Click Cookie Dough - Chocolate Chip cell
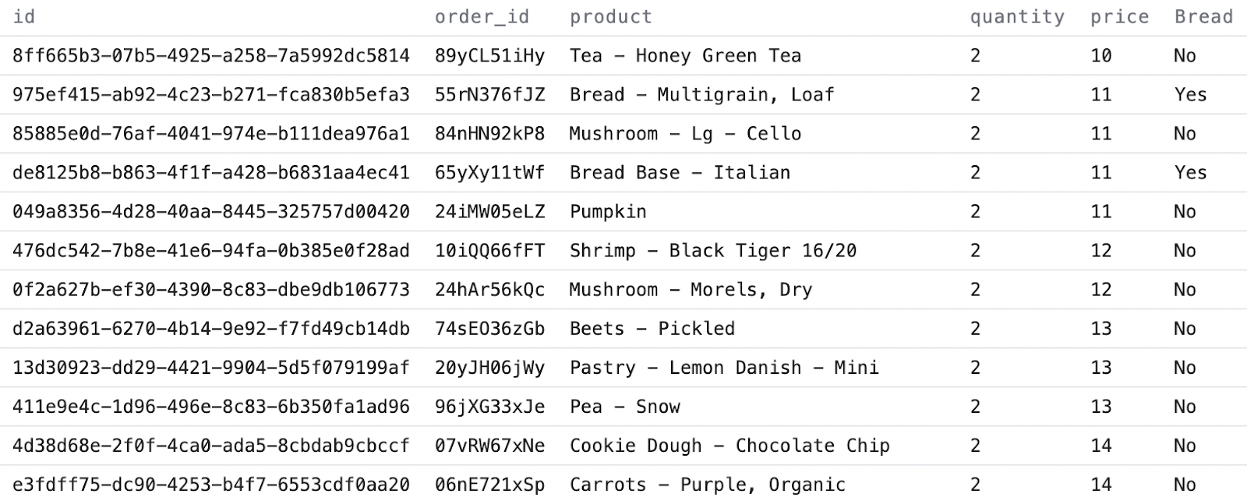Viewport: 1247px width, 497px height. point(729,445)
